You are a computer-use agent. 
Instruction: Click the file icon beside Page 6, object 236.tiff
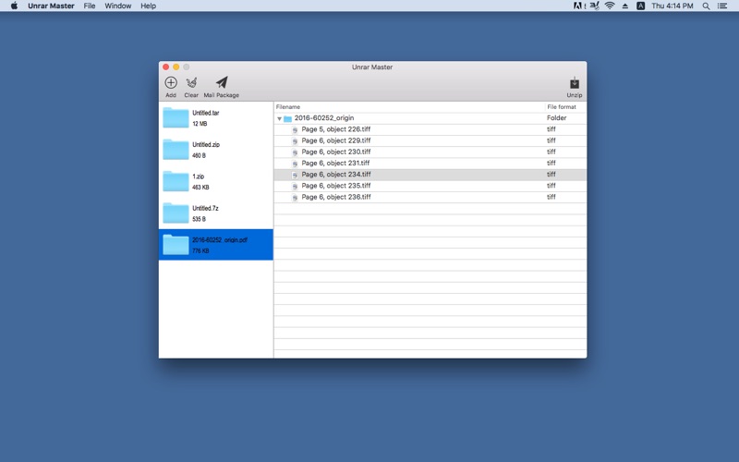pos(295,198)
